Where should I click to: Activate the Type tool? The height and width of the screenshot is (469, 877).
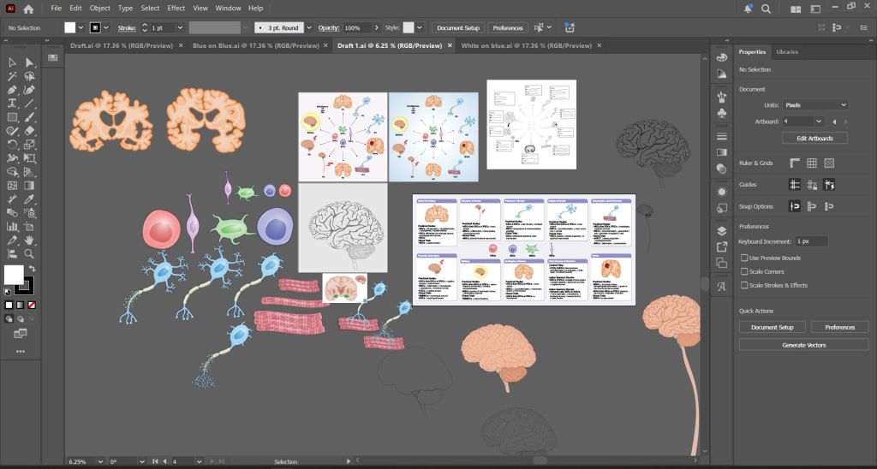(x=12, y=104)
